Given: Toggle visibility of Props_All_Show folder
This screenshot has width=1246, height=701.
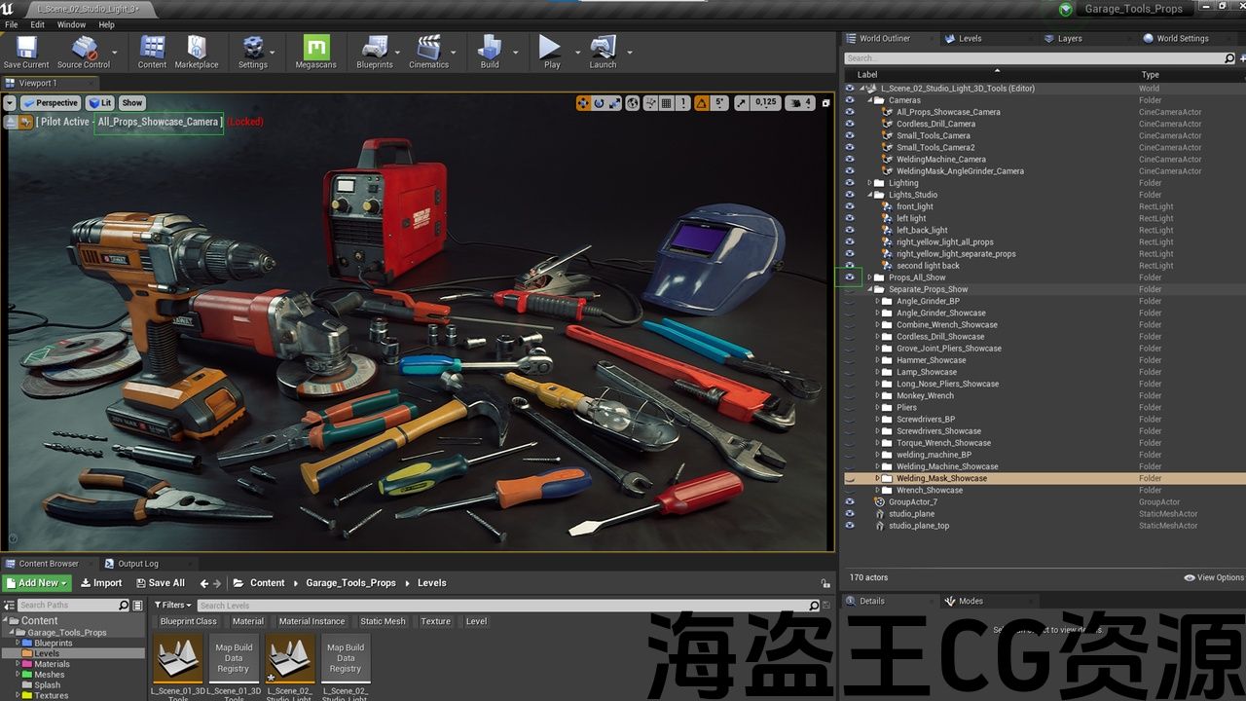Looking at the screenshot, I should (x=850, y=277).
